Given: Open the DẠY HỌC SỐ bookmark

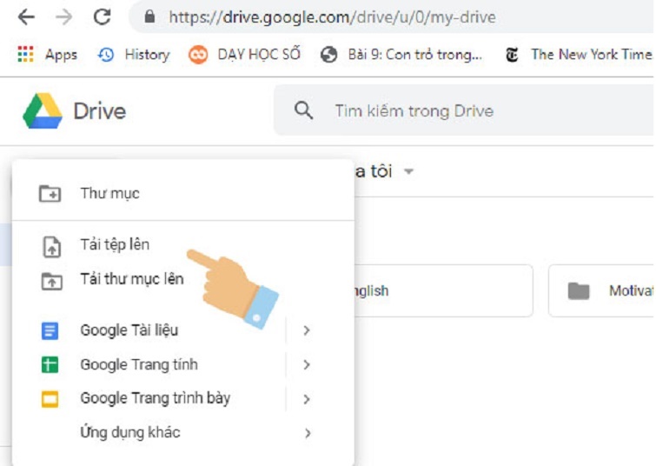Looking at the screenshot, I should (259, 54).
